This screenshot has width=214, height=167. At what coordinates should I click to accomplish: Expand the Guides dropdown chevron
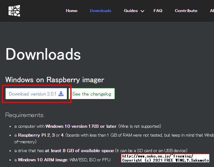142,11
